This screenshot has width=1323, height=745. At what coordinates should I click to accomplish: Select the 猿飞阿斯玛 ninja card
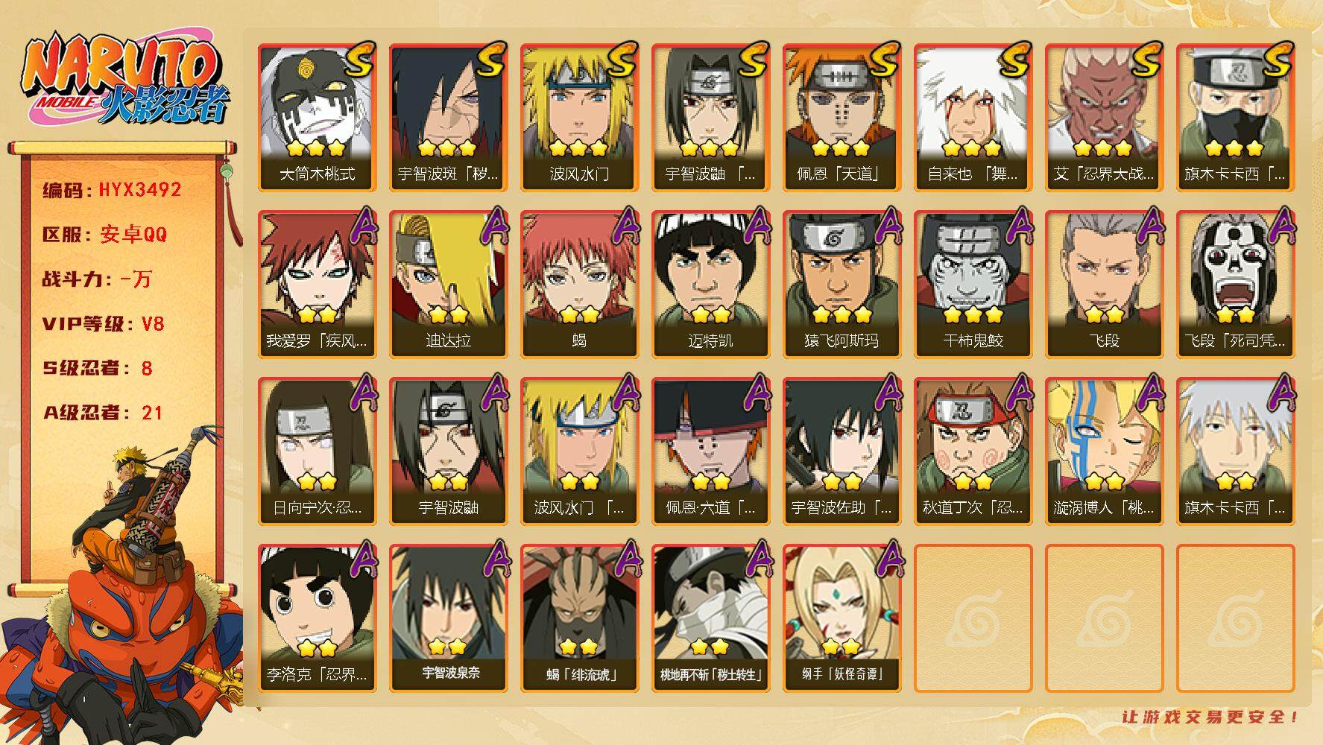pos(842,285)
